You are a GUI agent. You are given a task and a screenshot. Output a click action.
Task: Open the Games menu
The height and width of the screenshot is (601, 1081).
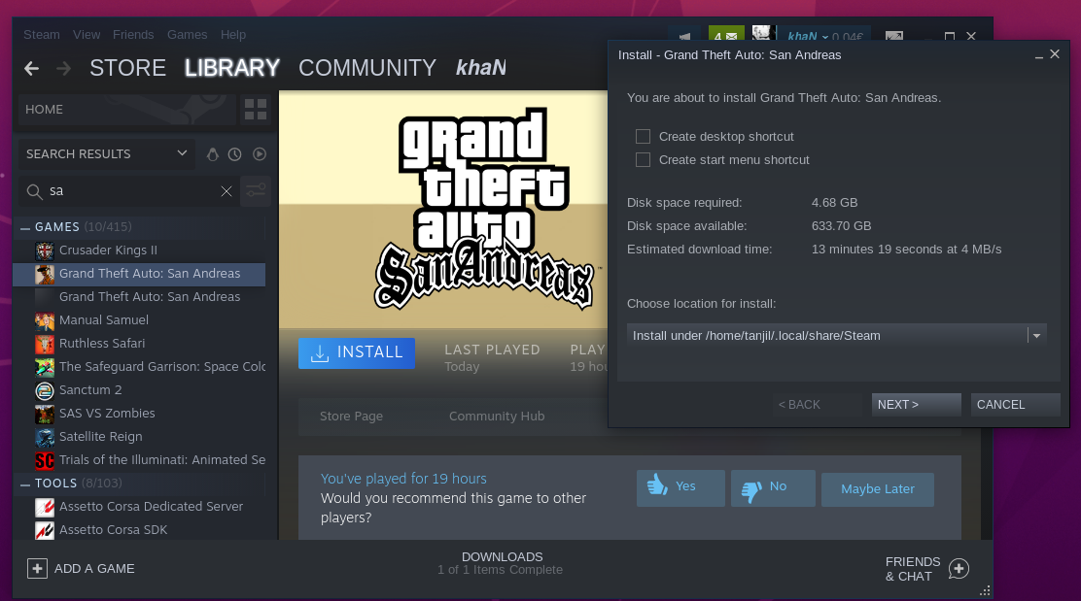tap(187, 34)
